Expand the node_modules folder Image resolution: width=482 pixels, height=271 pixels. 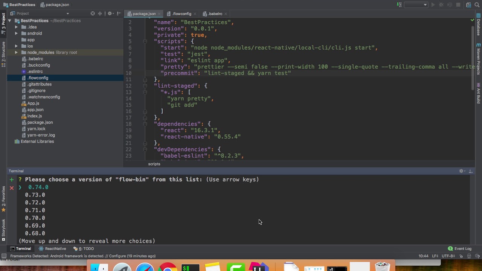[16, 52]
